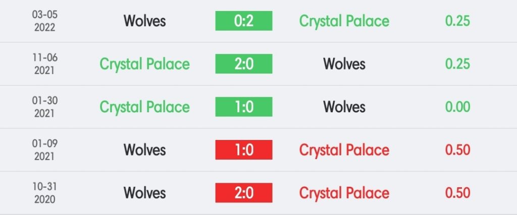Click the 1:0 green score box
The height and width of the screenshot is (215, 517).
(244, 107)
